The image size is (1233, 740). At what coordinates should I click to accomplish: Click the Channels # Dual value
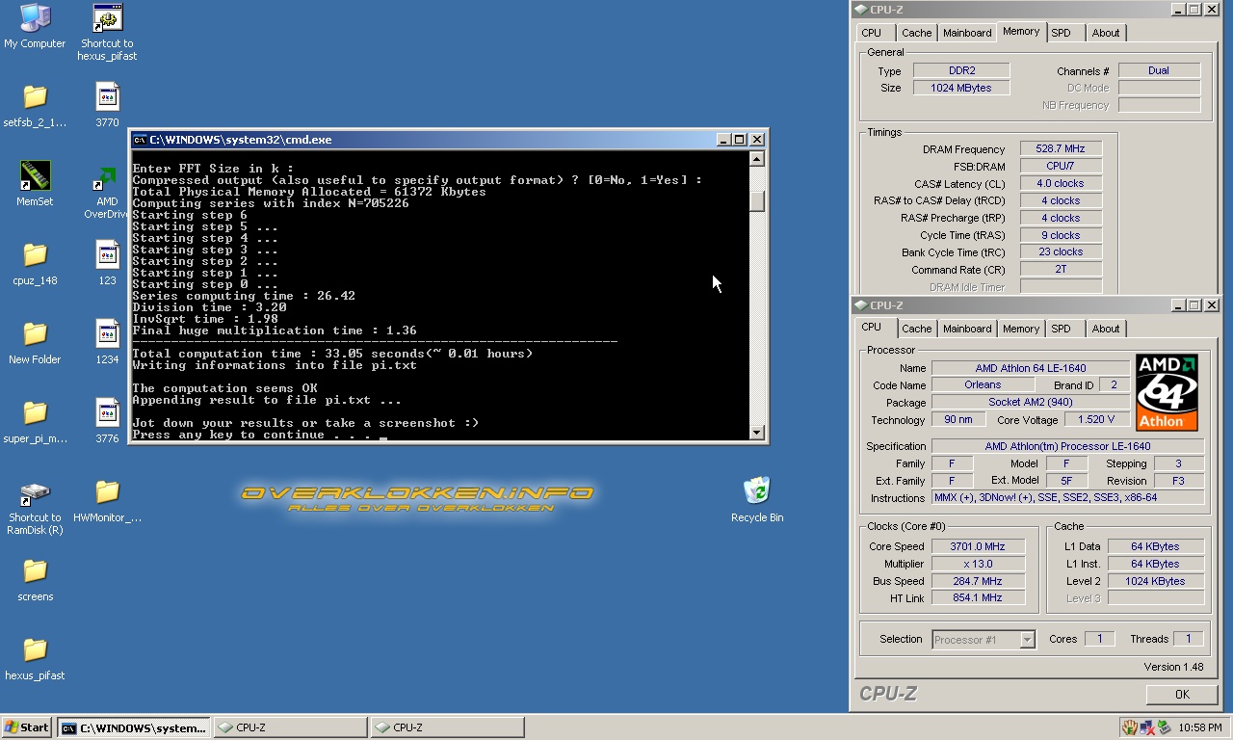coord(1159,70)
